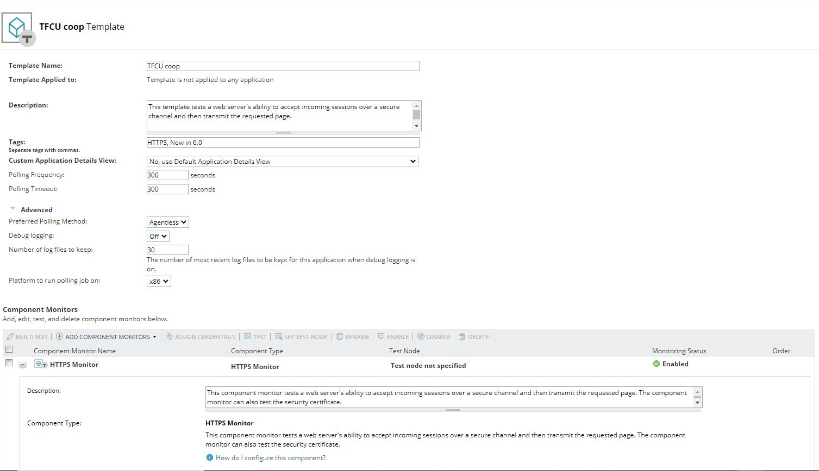819x471 pixels.
Task: Click the Delete toolbar label
Action: pos(478,337)
